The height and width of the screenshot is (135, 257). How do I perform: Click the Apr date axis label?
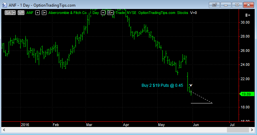(126, 125)
